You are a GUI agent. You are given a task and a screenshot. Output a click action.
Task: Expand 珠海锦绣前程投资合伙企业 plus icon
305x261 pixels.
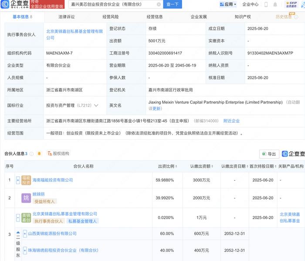point(25,251)
